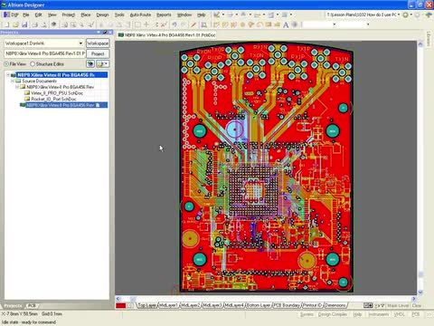Open the Project menu
The image size is (434, 326).
point(69,14)
